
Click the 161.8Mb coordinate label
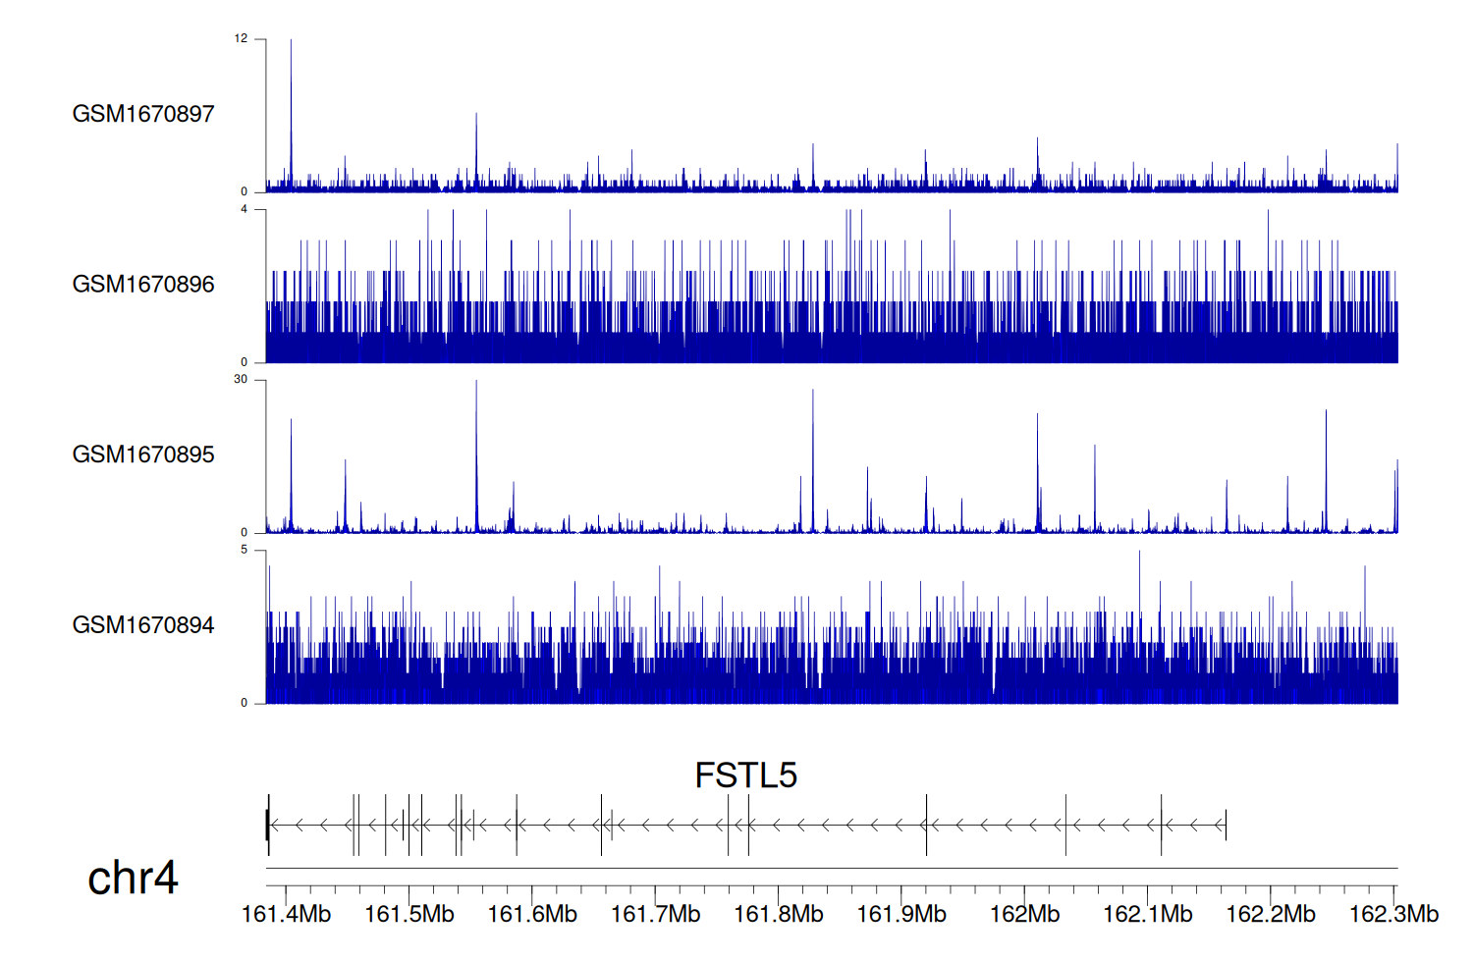pyautogui.click(x=778, y=914)
